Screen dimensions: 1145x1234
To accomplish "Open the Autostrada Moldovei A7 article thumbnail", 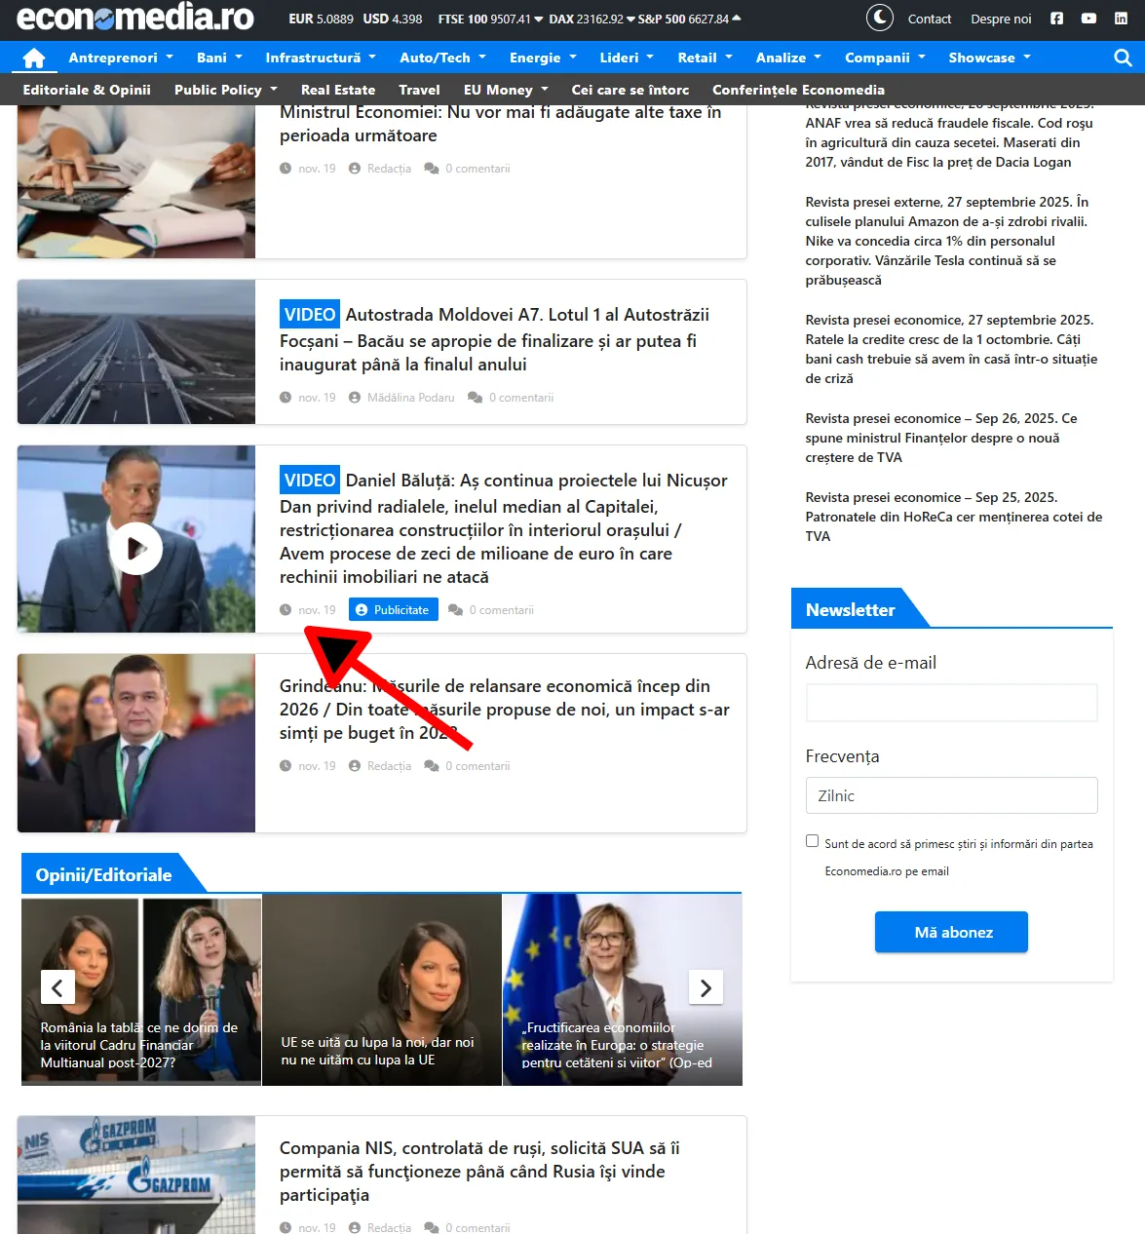I will coord(136,352).
